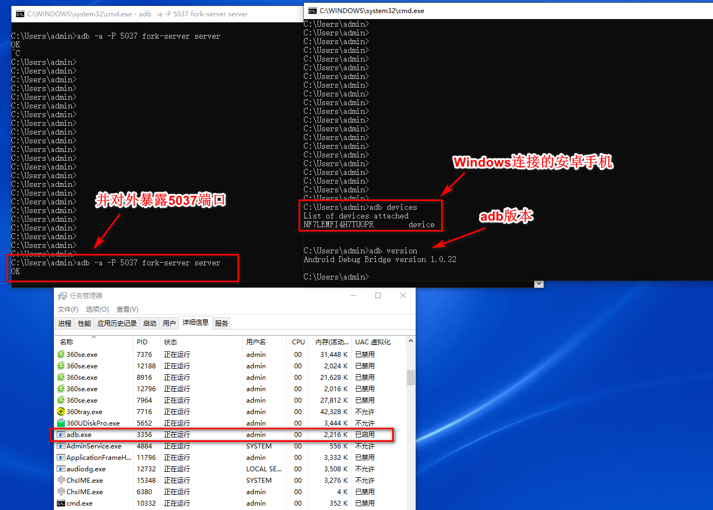Click the right cmd.exe window title icon
This screenshot has width=713, height=510.
coord(312,10)
